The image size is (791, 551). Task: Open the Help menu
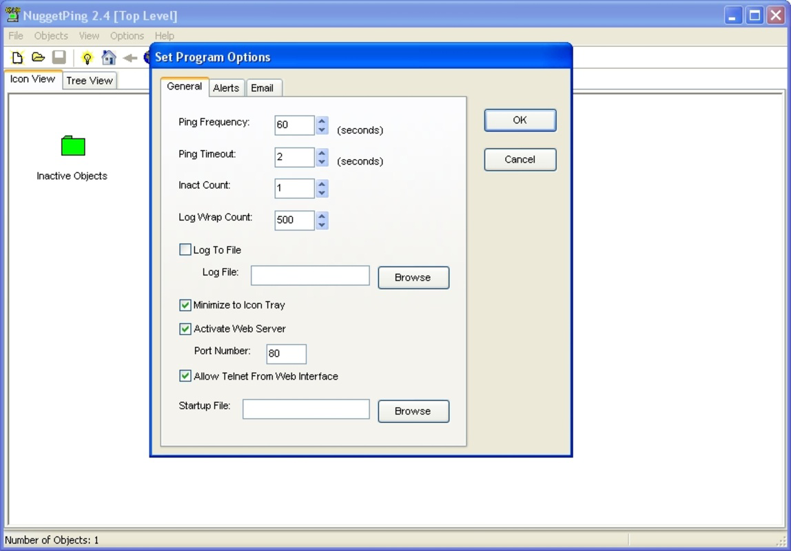(x=165, y=36)
